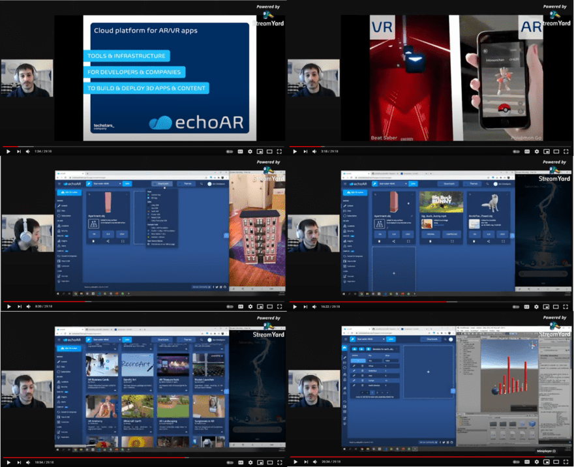Open settings gear in the 1:34 player
This screenshot has width=574, height=467.
coord(250,151)
